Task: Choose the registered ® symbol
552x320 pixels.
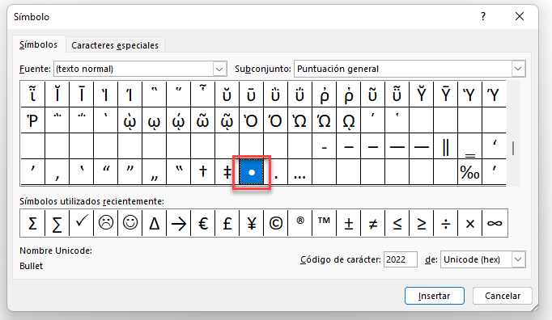Action: click(300, 223)
